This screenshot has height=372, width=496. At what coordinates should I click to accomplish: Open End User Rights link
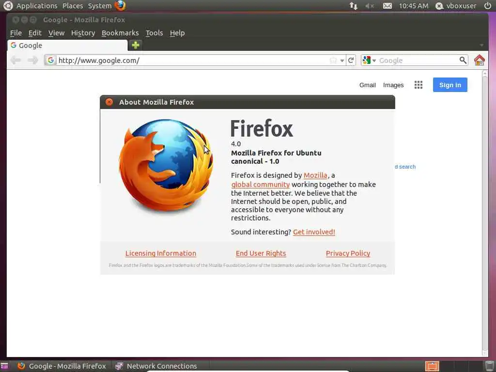tap(261, 253)
